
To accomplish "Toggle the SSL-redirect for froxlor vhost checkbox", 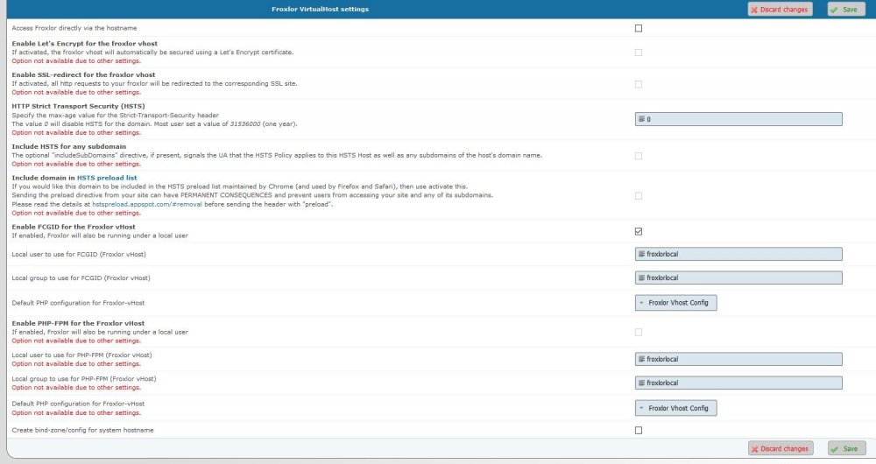I will 638,84.
